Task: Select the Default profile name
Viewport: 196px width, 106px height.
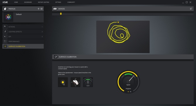Action: [19, 14]
